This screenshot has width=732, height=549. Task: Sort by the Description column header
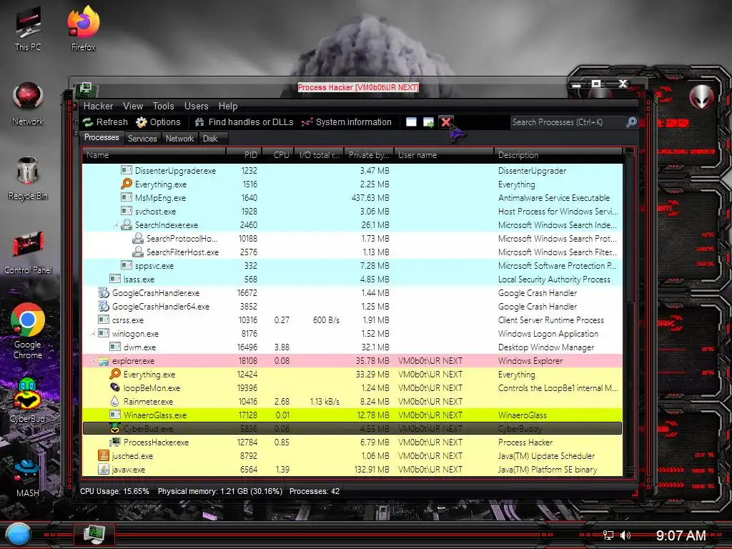point(558,155)
